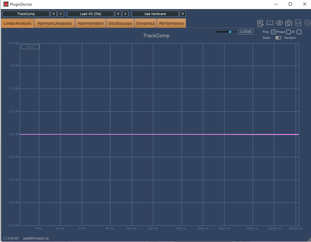This screenshot has height=242, width=311.
Task: Click the Delta label
Action: point(266,38)
